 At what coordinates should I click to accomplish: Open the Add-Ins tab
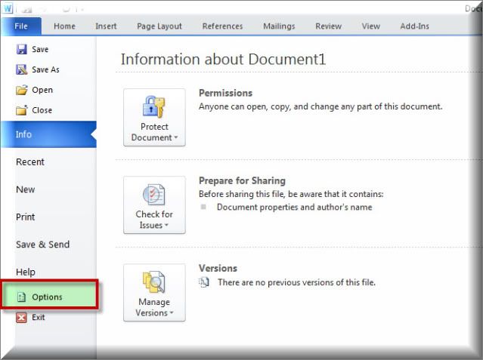click(x=414, y=26)
